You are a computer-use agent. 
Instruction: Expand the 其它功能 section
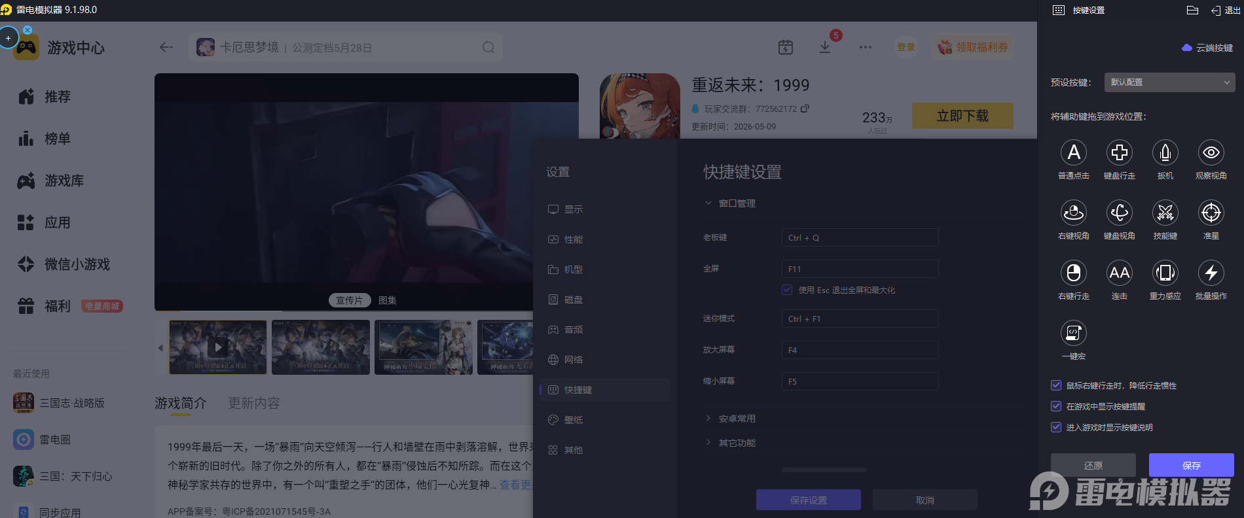coord(708,443)
